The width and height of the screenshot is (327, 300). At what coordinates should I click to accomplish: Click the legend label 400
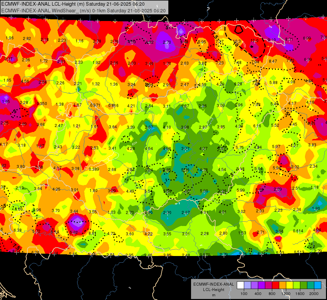click(258, 294)
